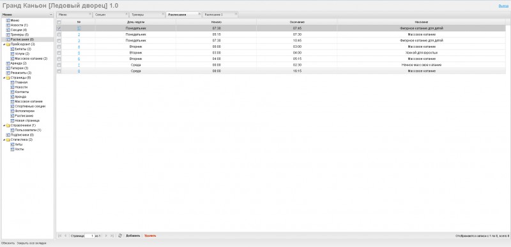Viewport: 511px width, 247px height.
Task: Click the page number input field
Action: point(89,236)
